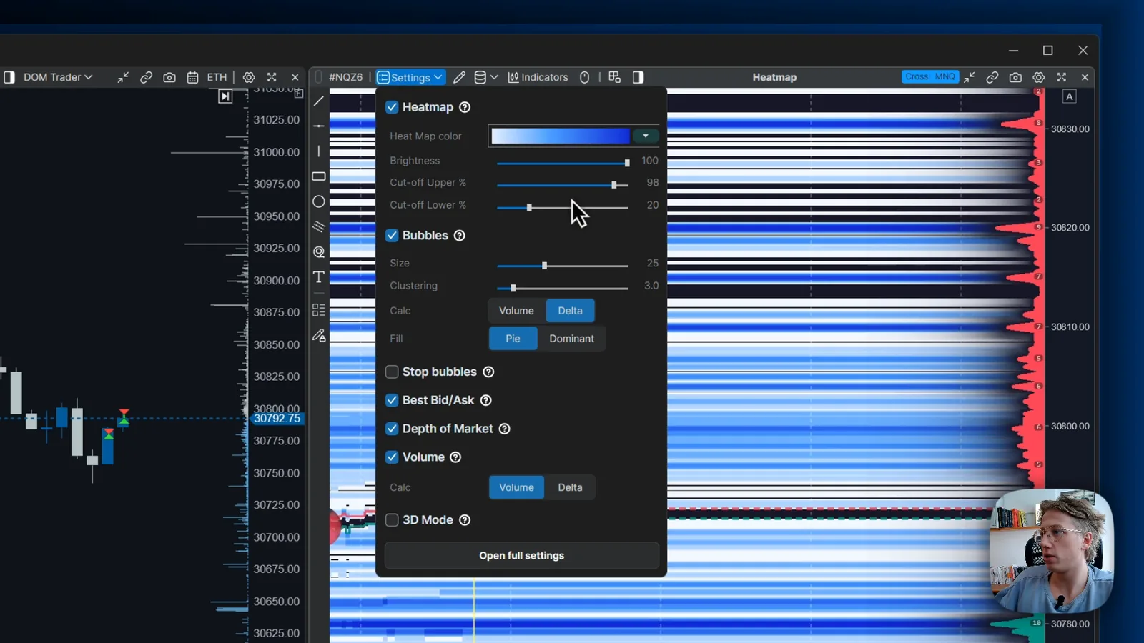Click the pencil draw icon in Heatmap toolbar

(459, 77)
